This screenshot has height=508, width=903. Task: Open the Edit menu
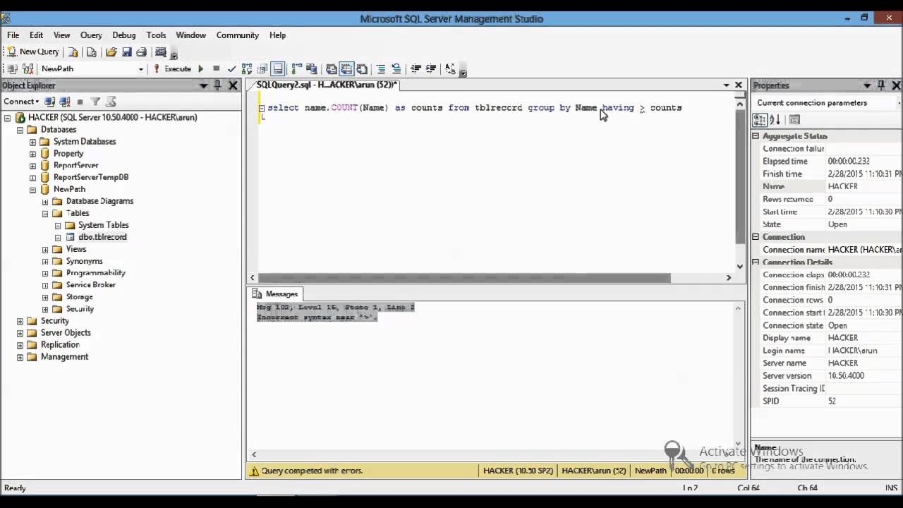(37, 35)
